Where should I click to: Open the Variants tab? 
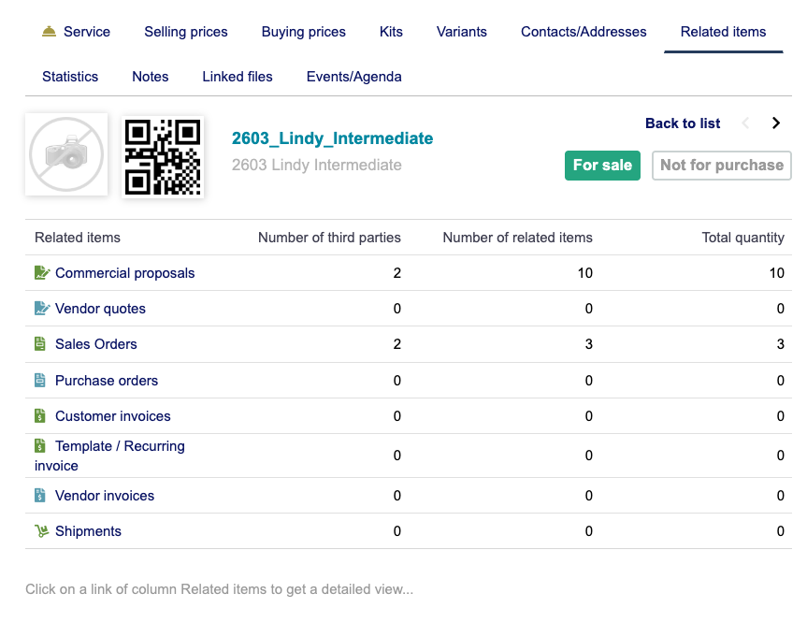(x=461, y=32)
